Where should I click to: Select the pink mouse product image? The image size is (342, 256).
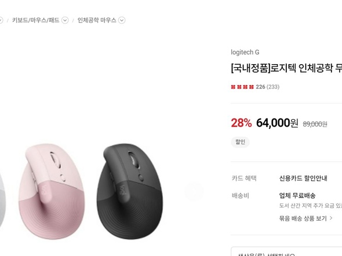pos(52,191)
